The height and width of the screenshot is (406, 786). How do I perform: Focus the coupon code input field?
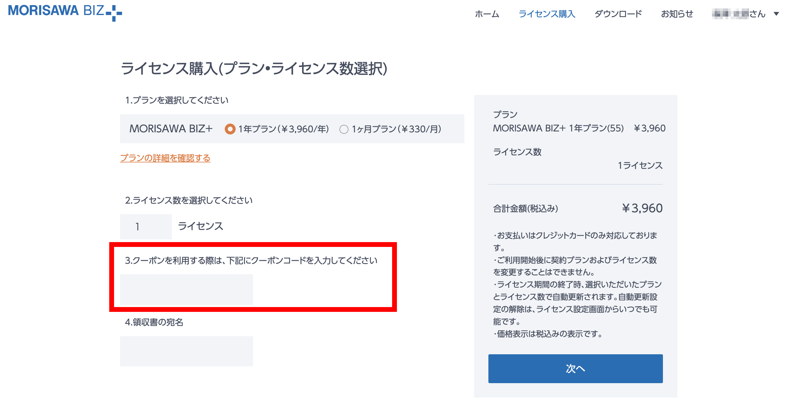187,289
